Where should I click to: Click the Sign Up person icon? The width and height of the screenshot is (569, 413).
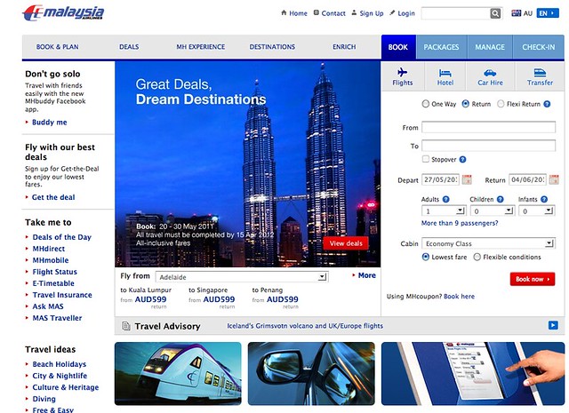pyautogui.click(x=354, y=12)
